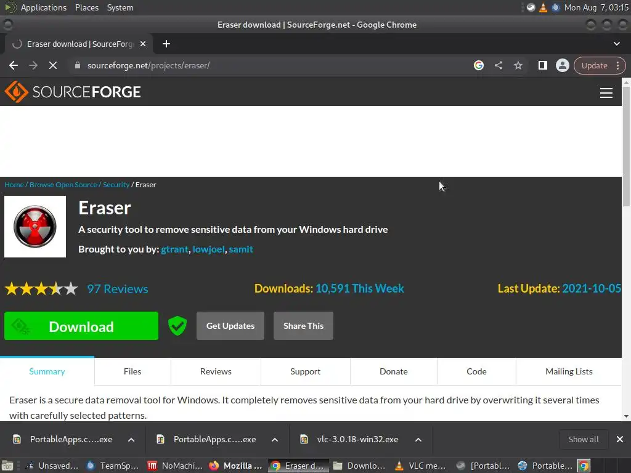
Task: Click the clock showing Mon Aug 7, 03:15
Action: [x=596, y=7]
